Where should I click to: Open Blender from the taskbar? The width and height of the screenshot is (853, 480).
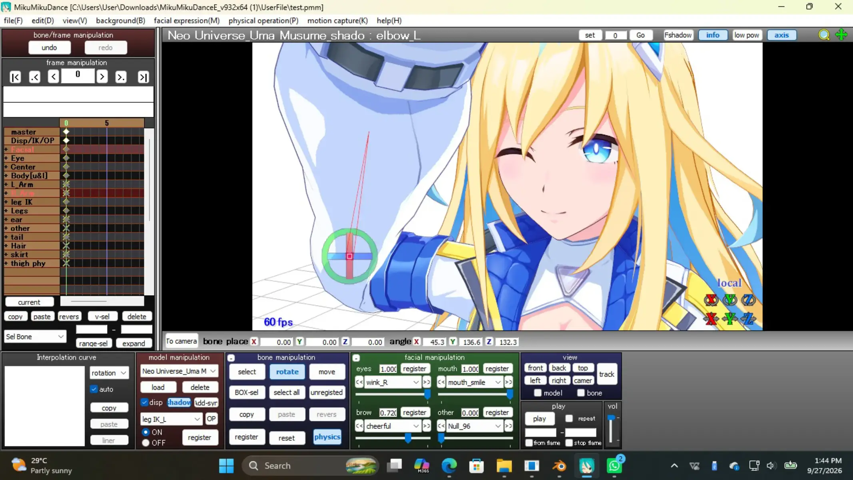tap(559, 466)
